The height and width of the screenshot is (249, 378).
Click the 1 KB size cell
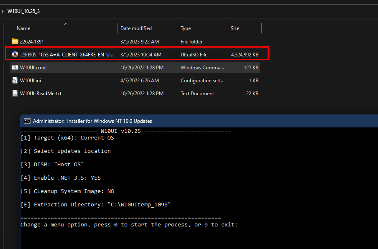click(254, 81)
